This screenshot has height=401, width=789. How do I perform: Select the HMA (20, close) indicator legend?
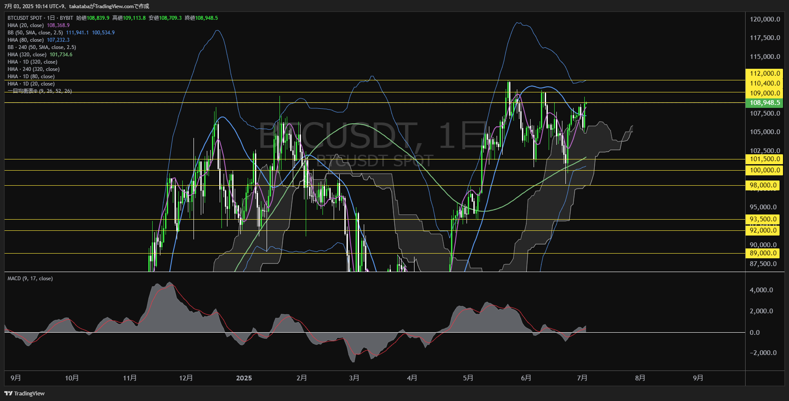coord(26,25)
